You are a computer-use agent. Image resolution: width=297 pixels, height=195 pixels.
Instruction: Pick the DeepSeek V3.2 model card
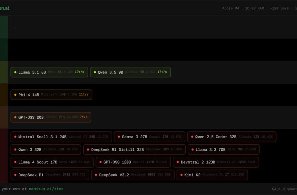pyautogui.click(x=132, y=175)
